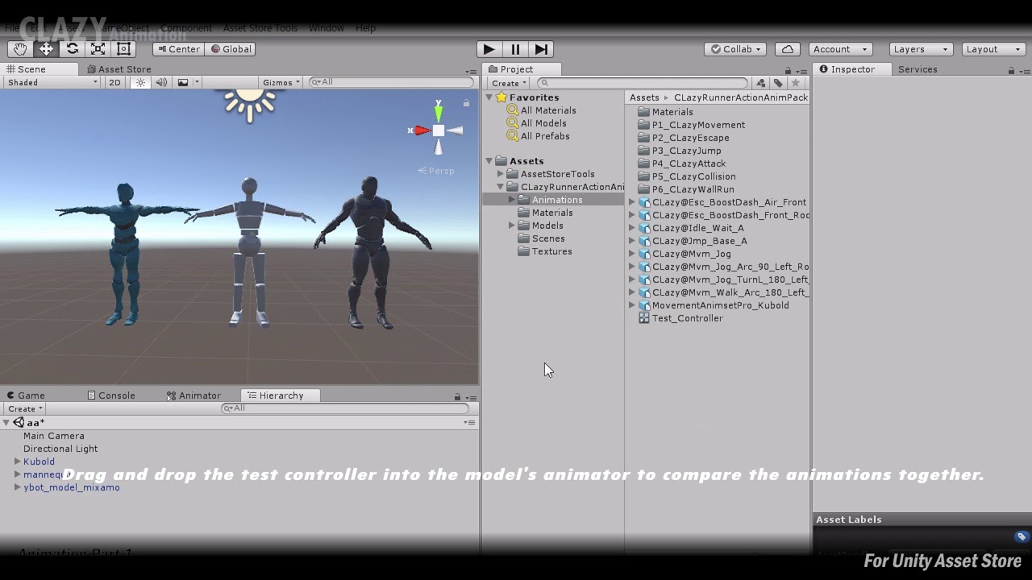Toggle 2D view mode

pos(114,82)
